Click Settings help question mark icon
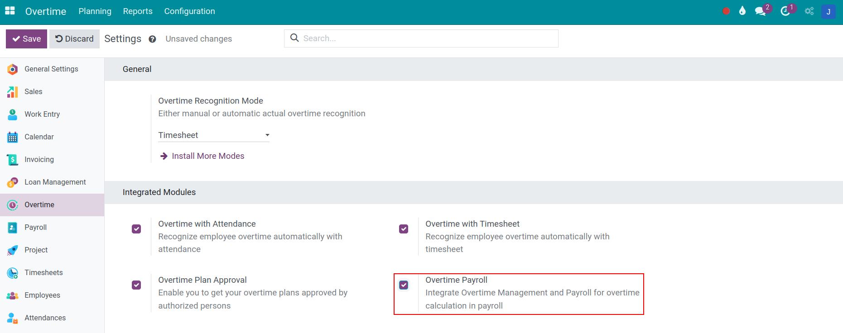The height and width of the screenshot is (333, 843). (152, 39)
